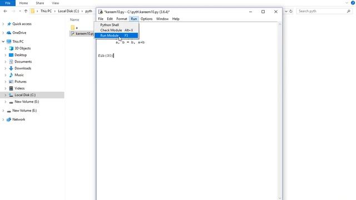This screenshot has width=356, height=200.
Task: Maximize the IDLE editor window
Action: coord(263,12)
